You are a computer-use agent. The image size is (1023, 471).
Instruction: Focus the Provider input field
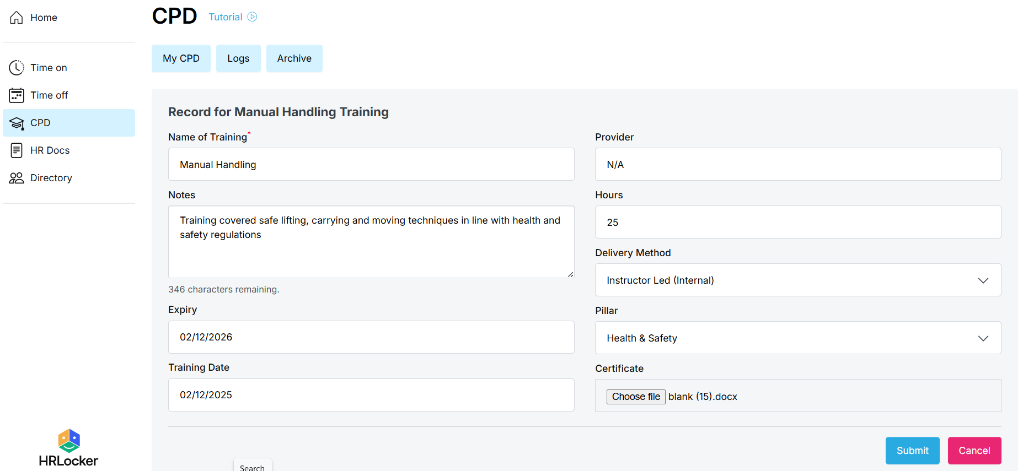[798, 164]
